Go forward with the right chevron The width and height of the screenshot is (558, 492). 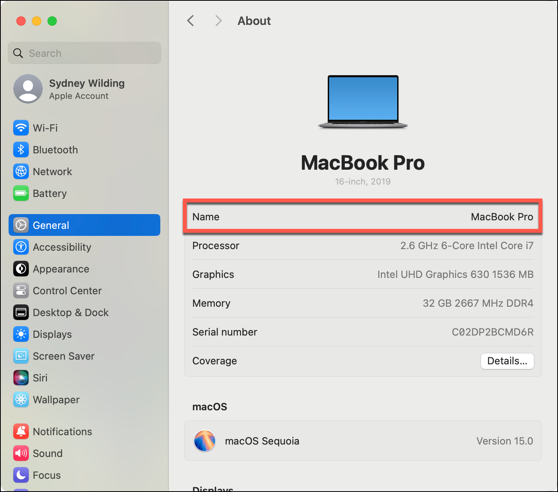point(219,21)
